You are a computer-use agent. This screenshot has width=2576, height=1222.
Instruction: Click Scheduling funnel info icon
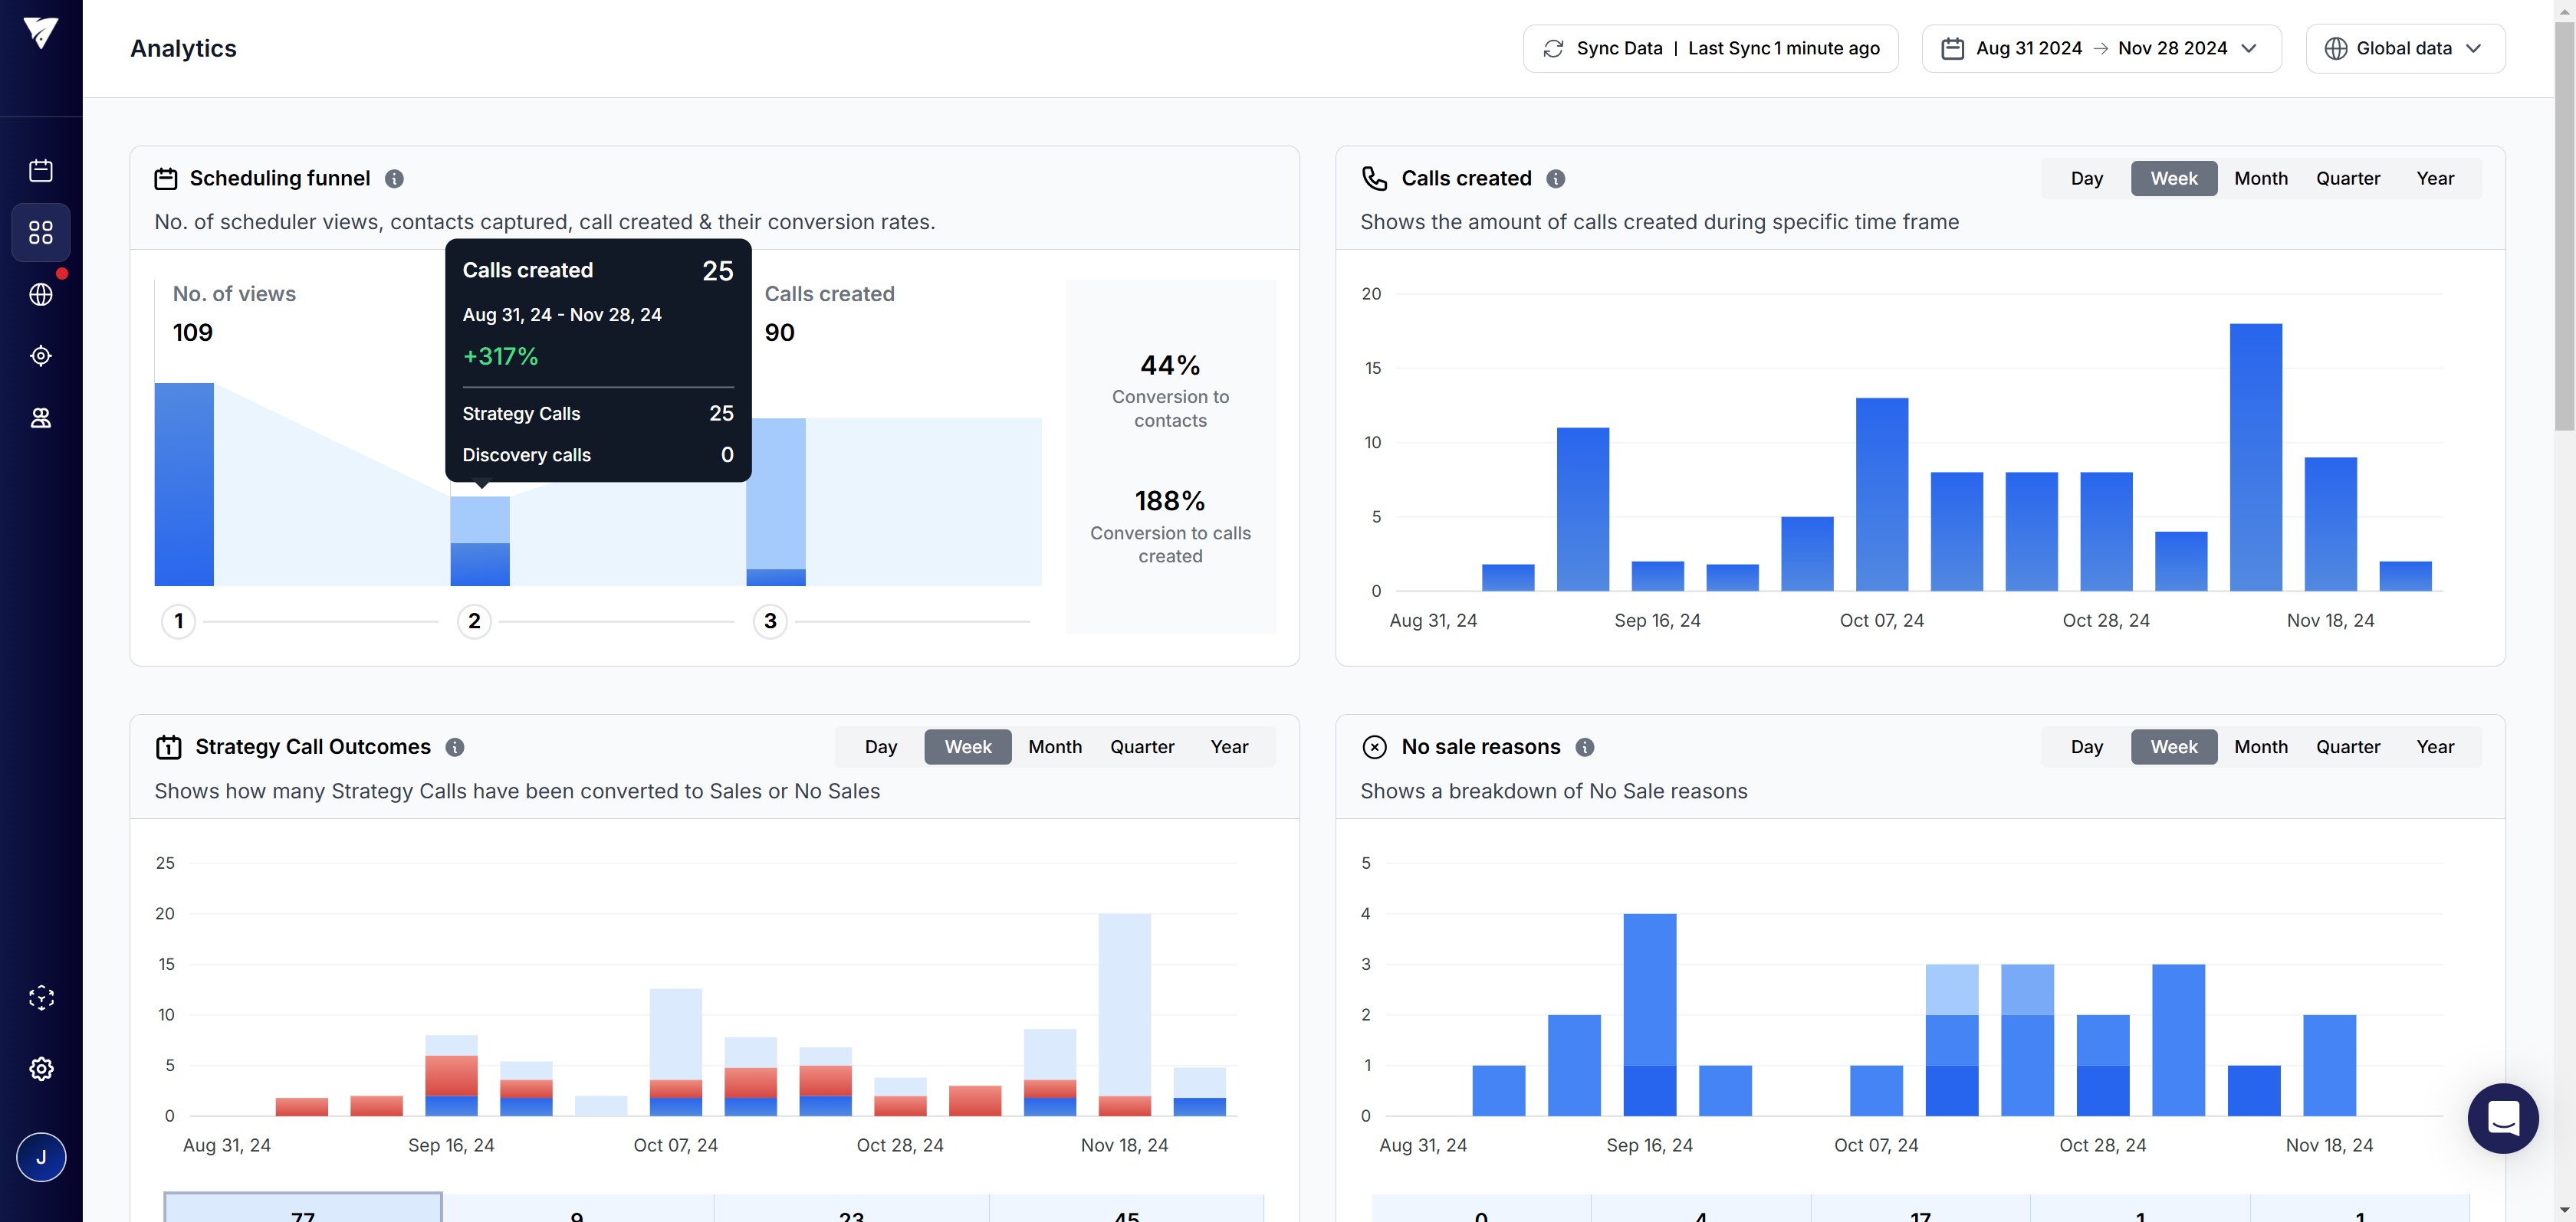click(x=394, y=179)
